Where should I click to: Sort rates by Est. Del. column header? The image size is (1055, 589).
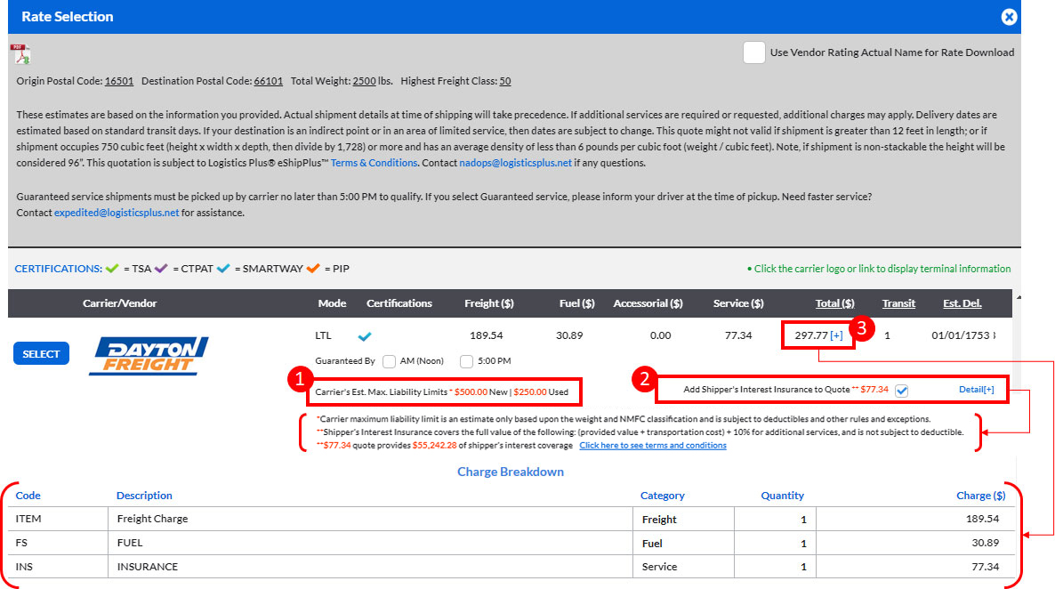point(962,303)
